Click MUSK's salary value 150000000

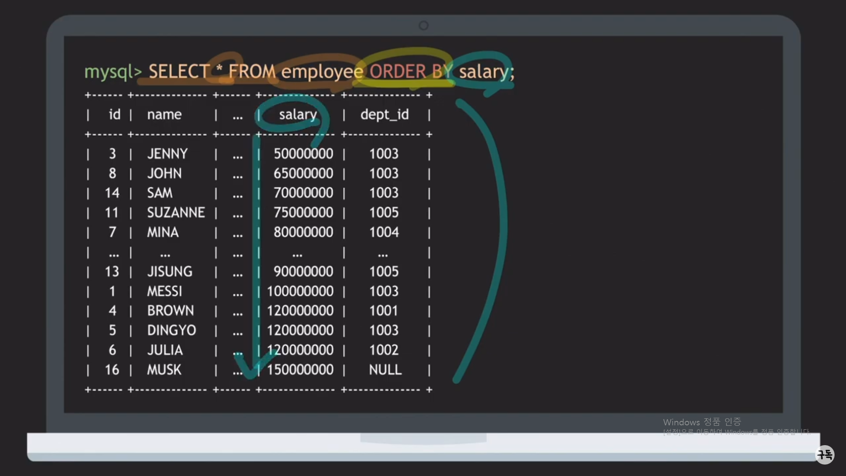300,370
